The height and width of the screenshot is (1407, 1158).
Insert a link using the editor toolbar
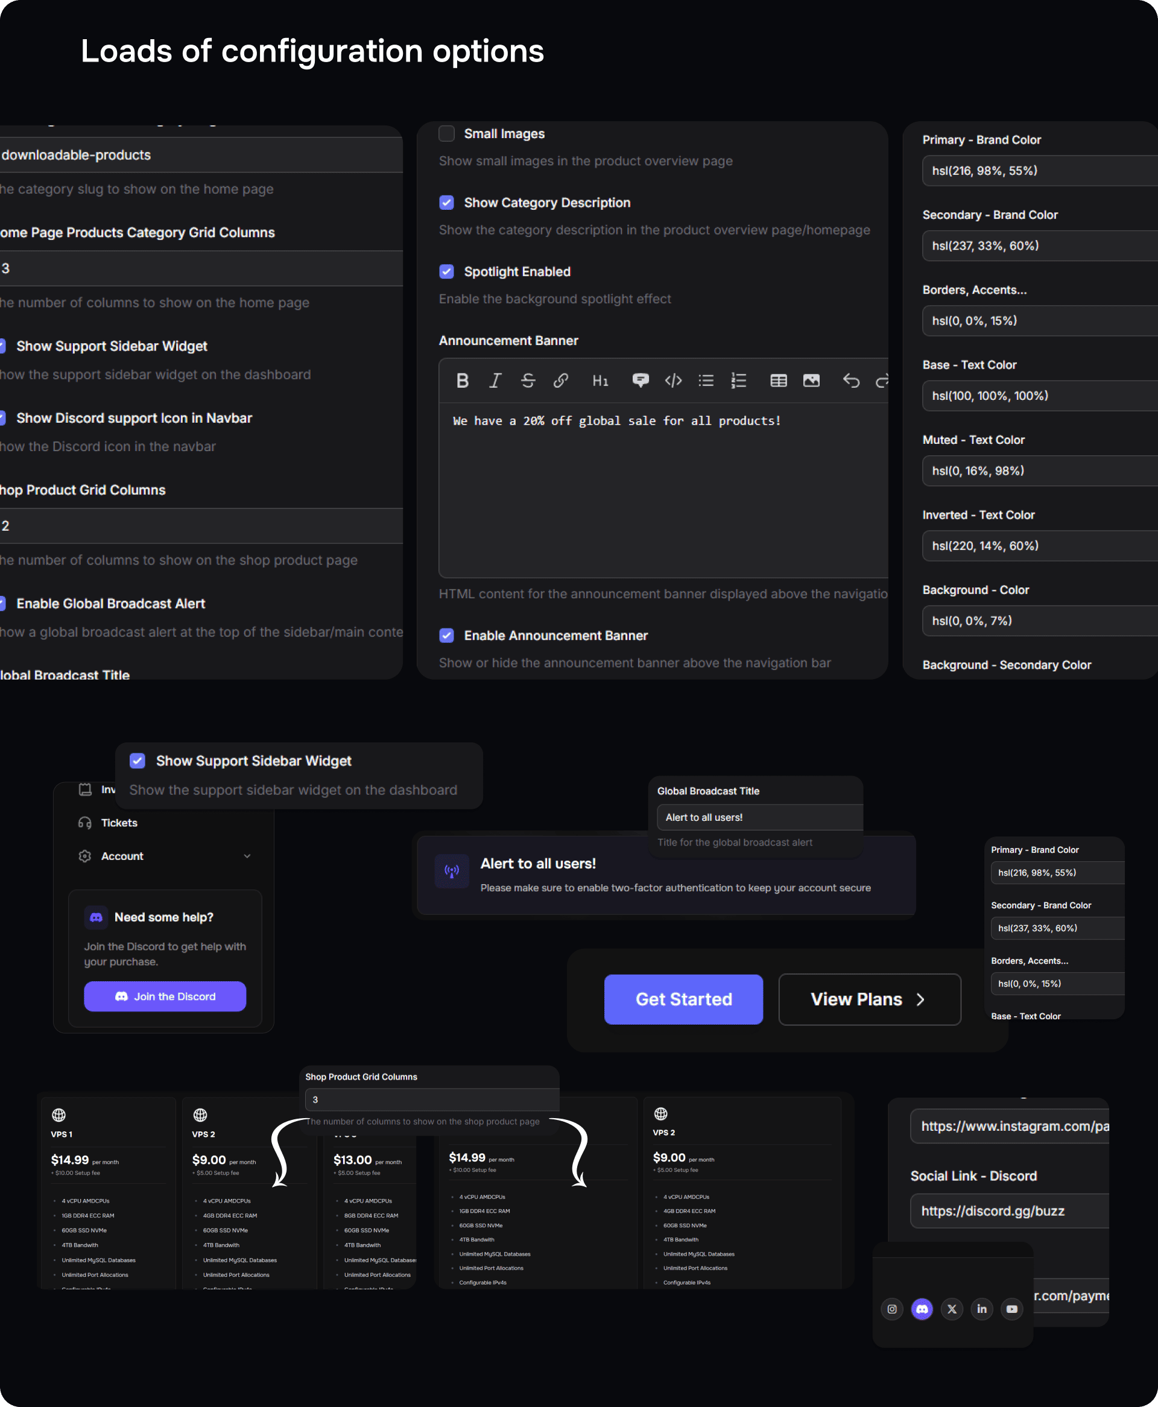[x=561, y=381]
